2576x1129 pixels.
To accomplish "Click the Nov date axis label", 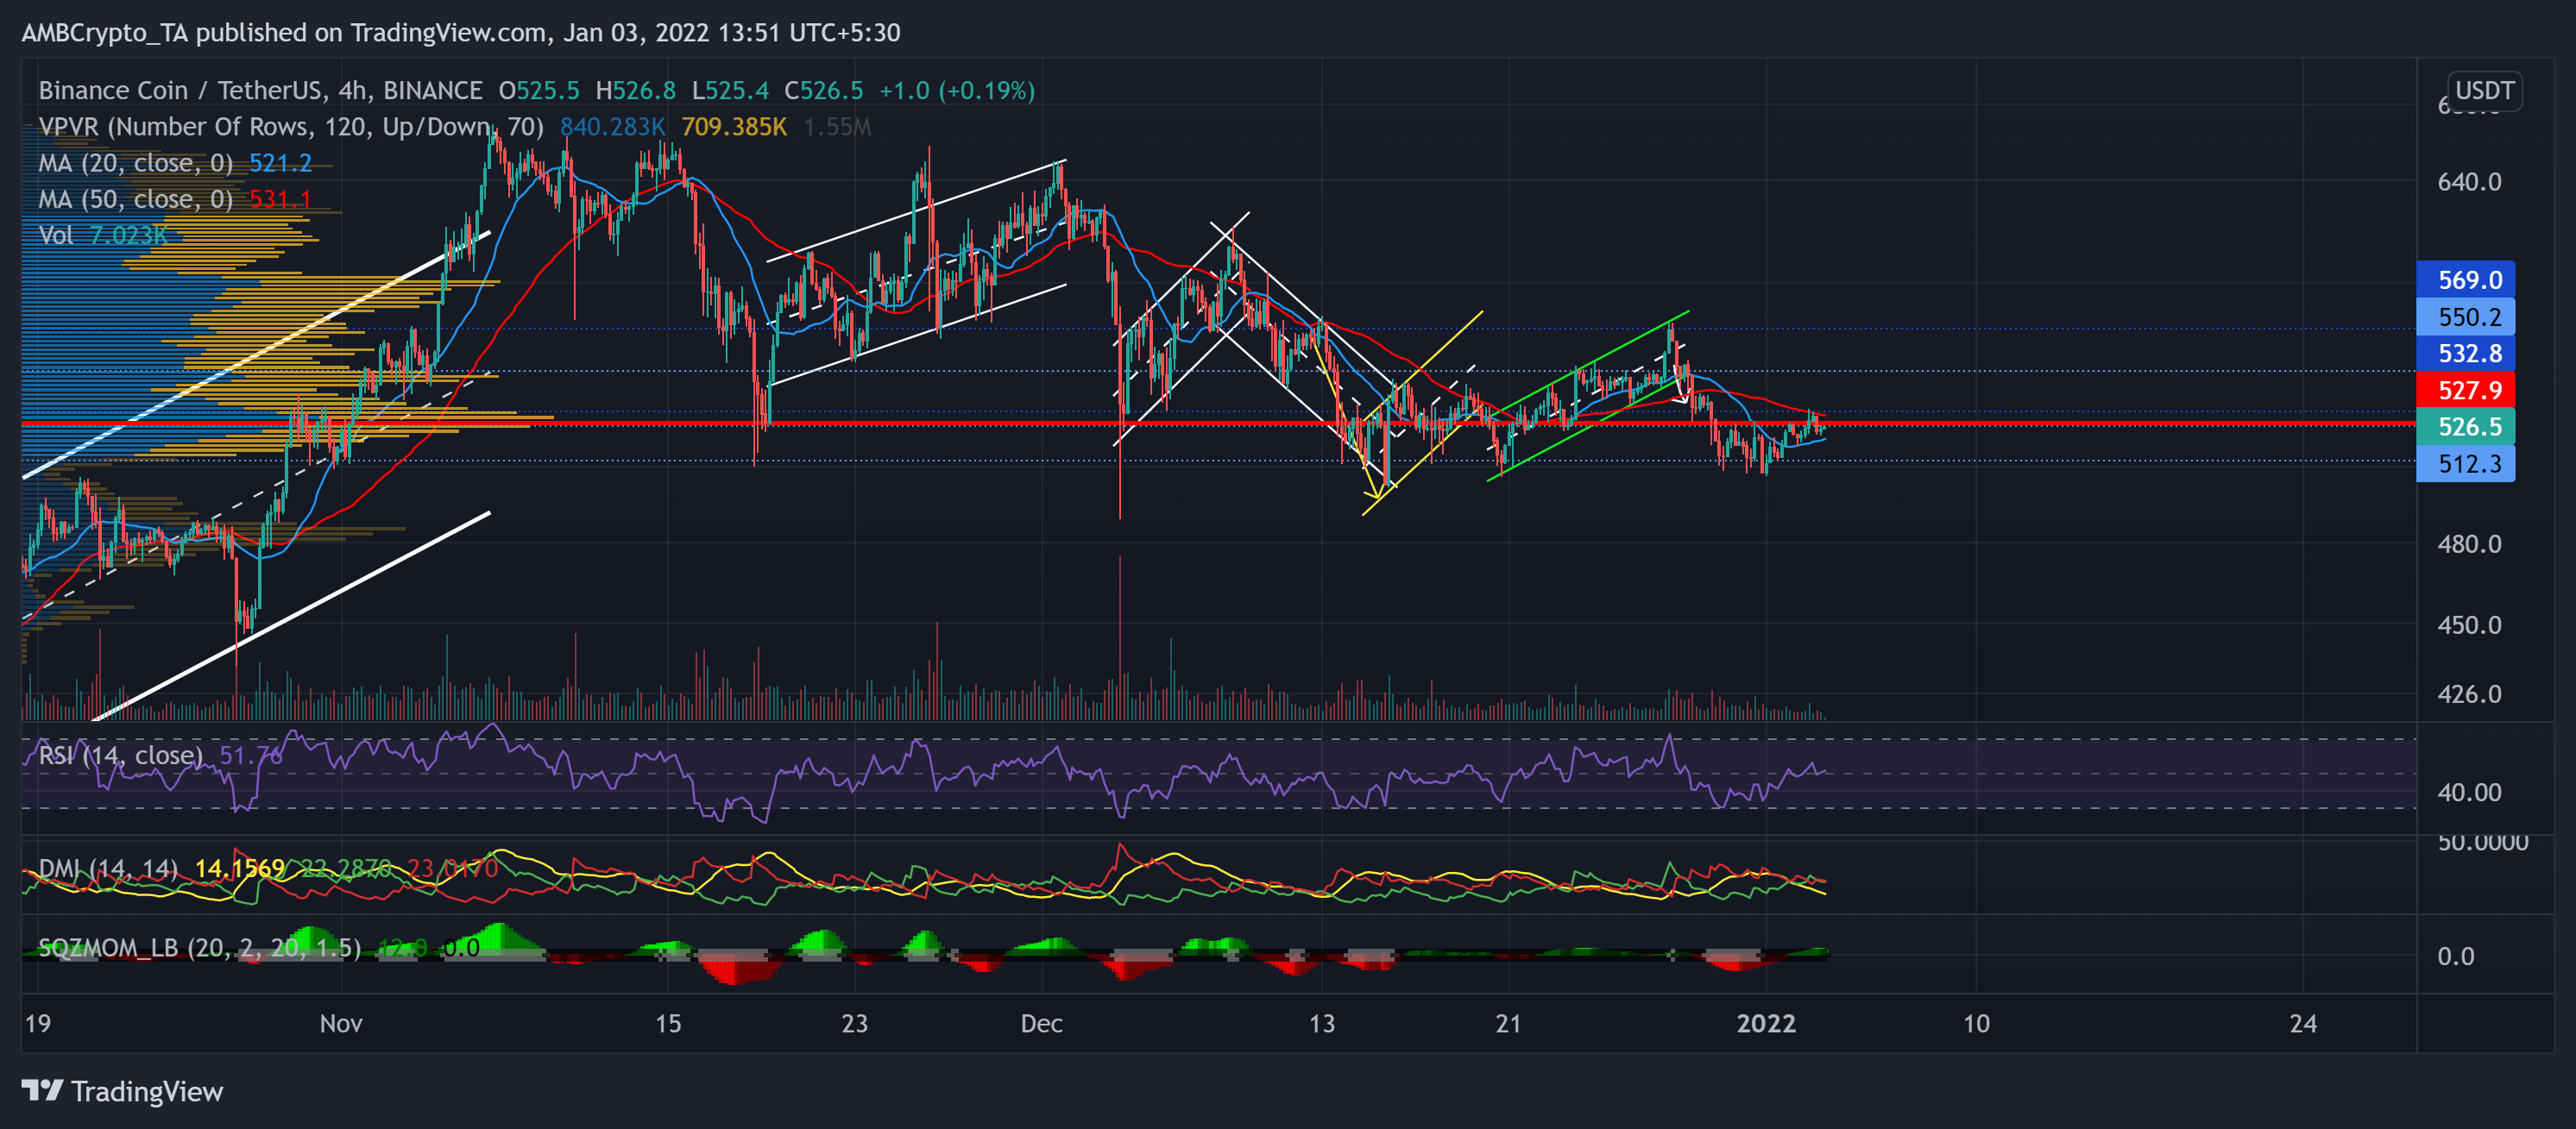I will coord(341,1024).
